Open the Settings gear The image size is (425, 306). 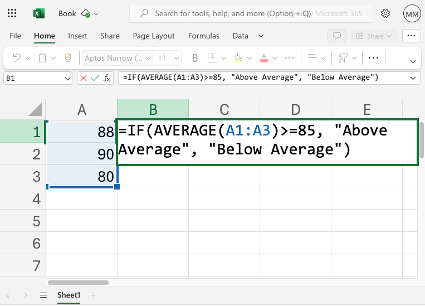click(x=385, y=13)
